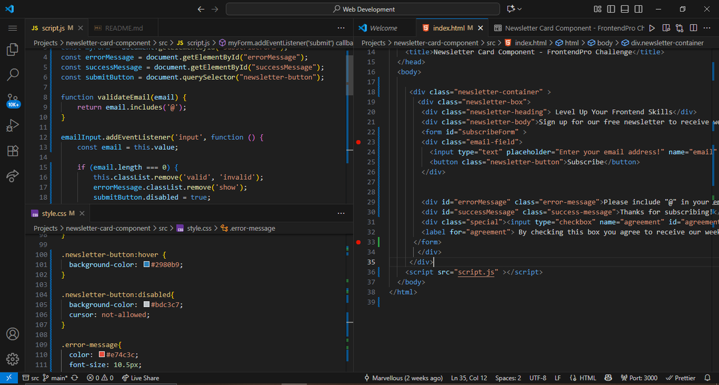Viewport: 719px width, 385px height.
Task: Click newsletter-card-component breadcrumb above script.js
Action: [x=108, y=43]
